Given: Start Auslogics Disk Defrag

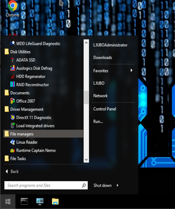Looking at the screenshot, I should [31, 68].
